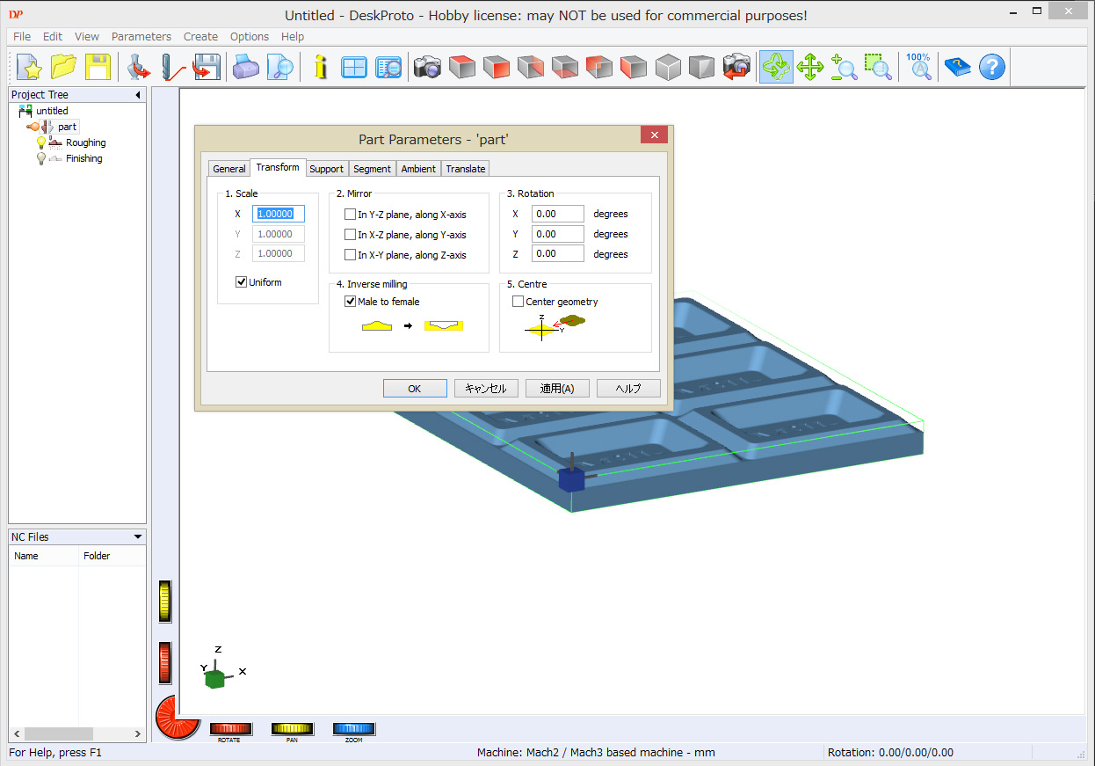1095x766 pixels.
Task: Switch to the General tab
Action: (x=229, y=169)
